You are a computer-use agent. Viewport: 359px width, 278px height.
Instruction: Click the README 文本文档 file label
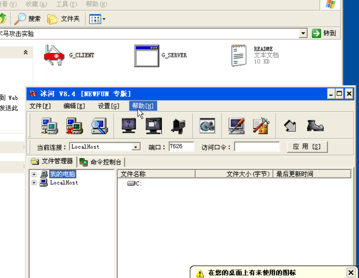[x=266, y=55]
